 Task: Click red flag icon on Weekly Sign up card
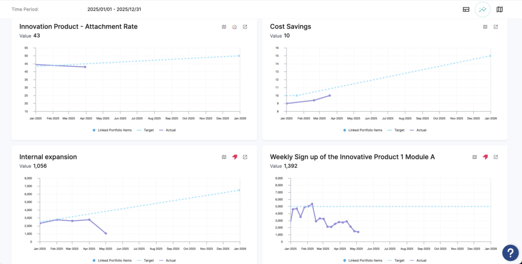click(485, 157)
